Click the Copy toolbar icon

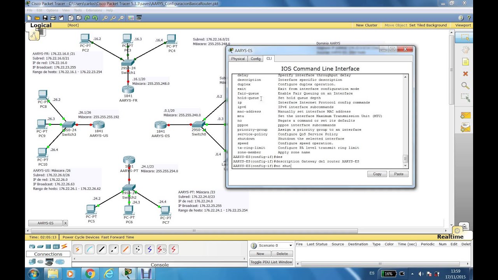coord(71,18)
